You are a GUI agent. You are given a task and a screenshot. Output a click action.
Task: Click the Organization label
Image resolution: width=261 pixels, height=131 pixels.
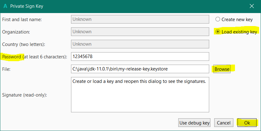pos(16,32)
